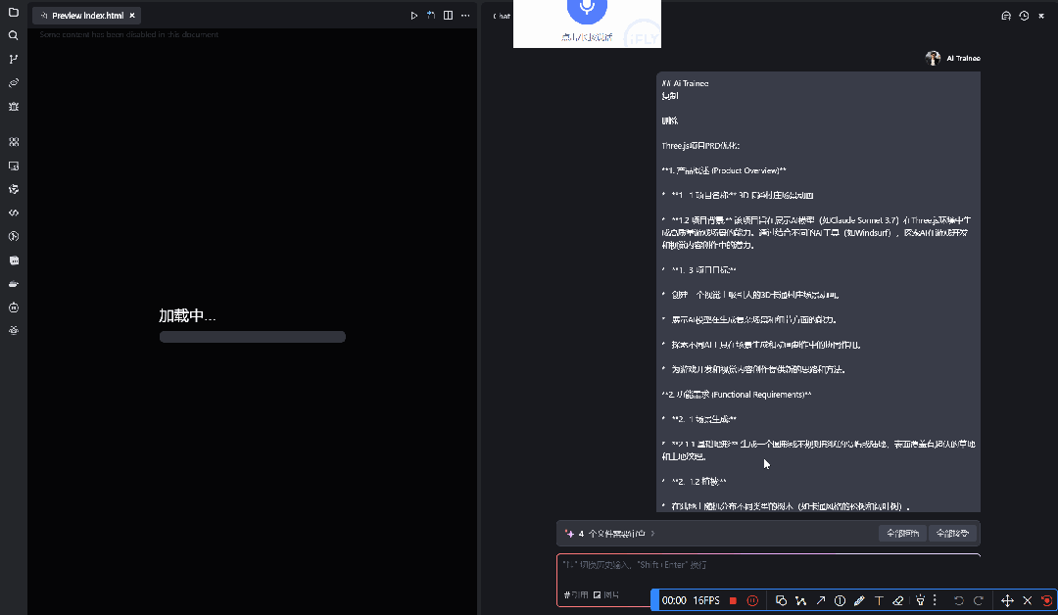
Task: Open the editor more actions ellipsis menu
Action: [x=465, y=16]
